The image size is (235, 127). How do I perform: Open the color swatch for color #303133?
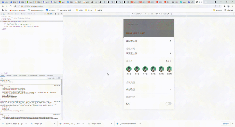[7, 95]
